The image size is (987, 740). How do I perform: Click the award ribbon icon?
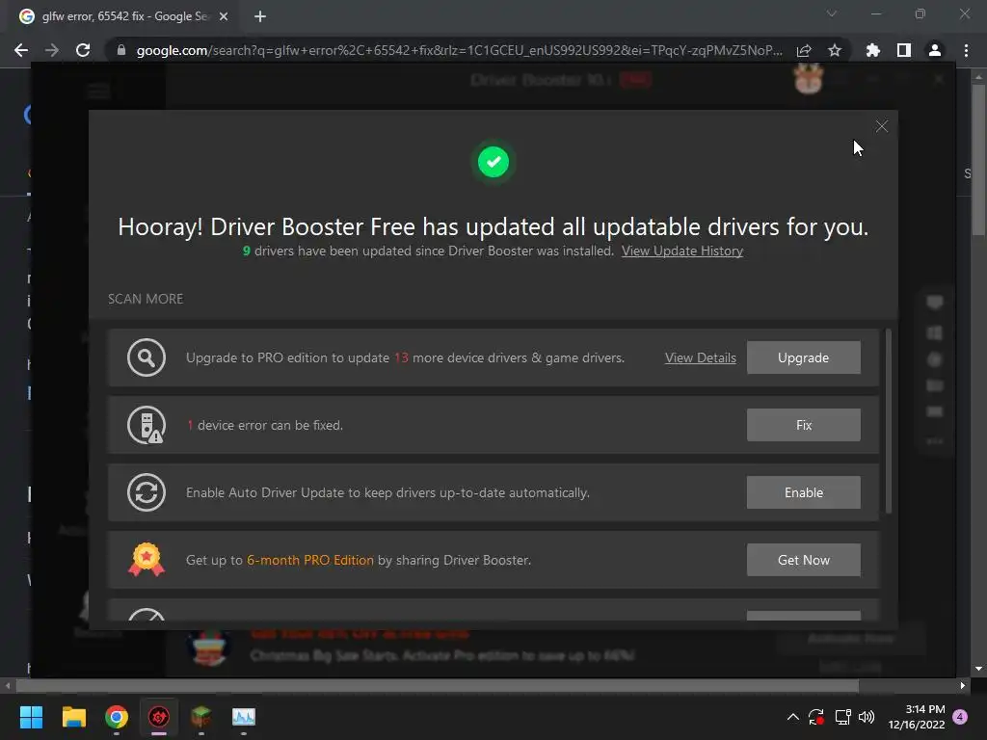[147, 560]
